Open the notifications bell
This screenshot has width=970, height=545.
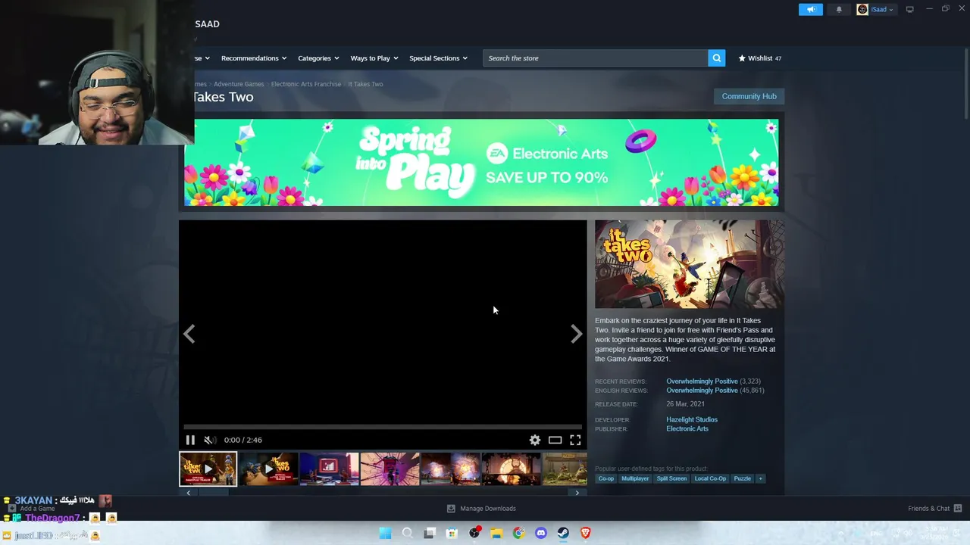pyautogui.click(x=839, y=9)
